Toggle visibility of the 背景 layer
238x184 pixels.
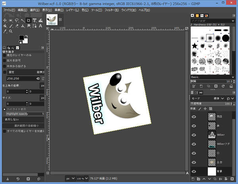[194, 171]
